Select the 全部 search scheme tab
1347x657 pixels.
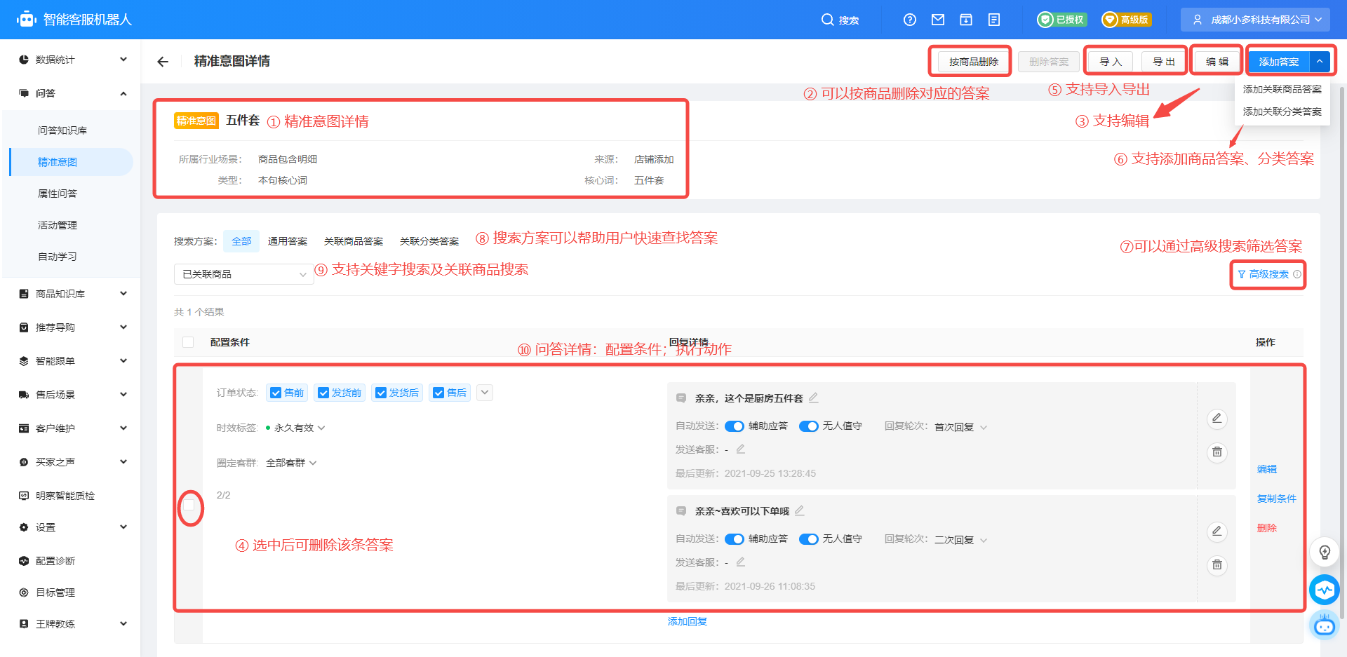(241, 241)
